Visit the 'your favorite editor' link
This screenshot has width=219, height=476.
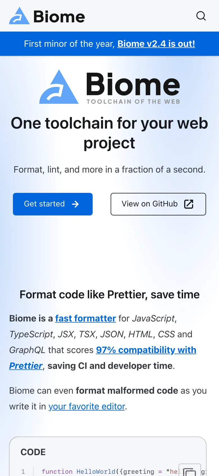tap(87, 406)
